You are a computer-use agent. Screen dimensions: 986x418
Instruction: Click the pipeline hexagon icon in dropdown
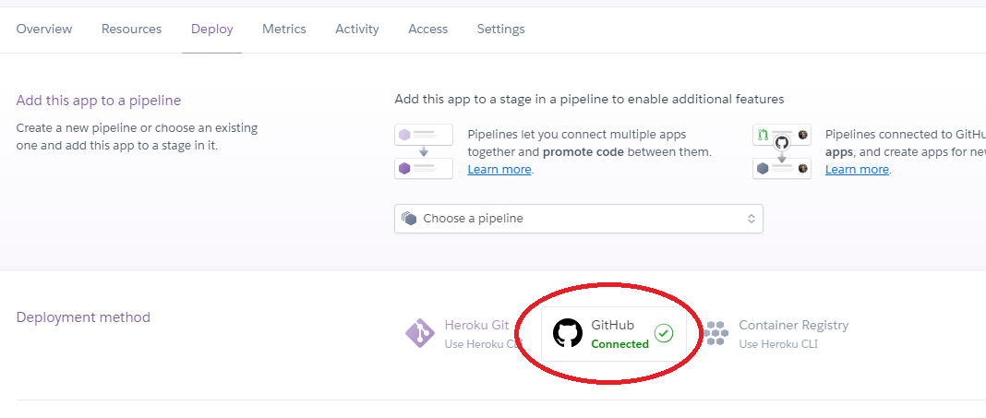(409, 219)
